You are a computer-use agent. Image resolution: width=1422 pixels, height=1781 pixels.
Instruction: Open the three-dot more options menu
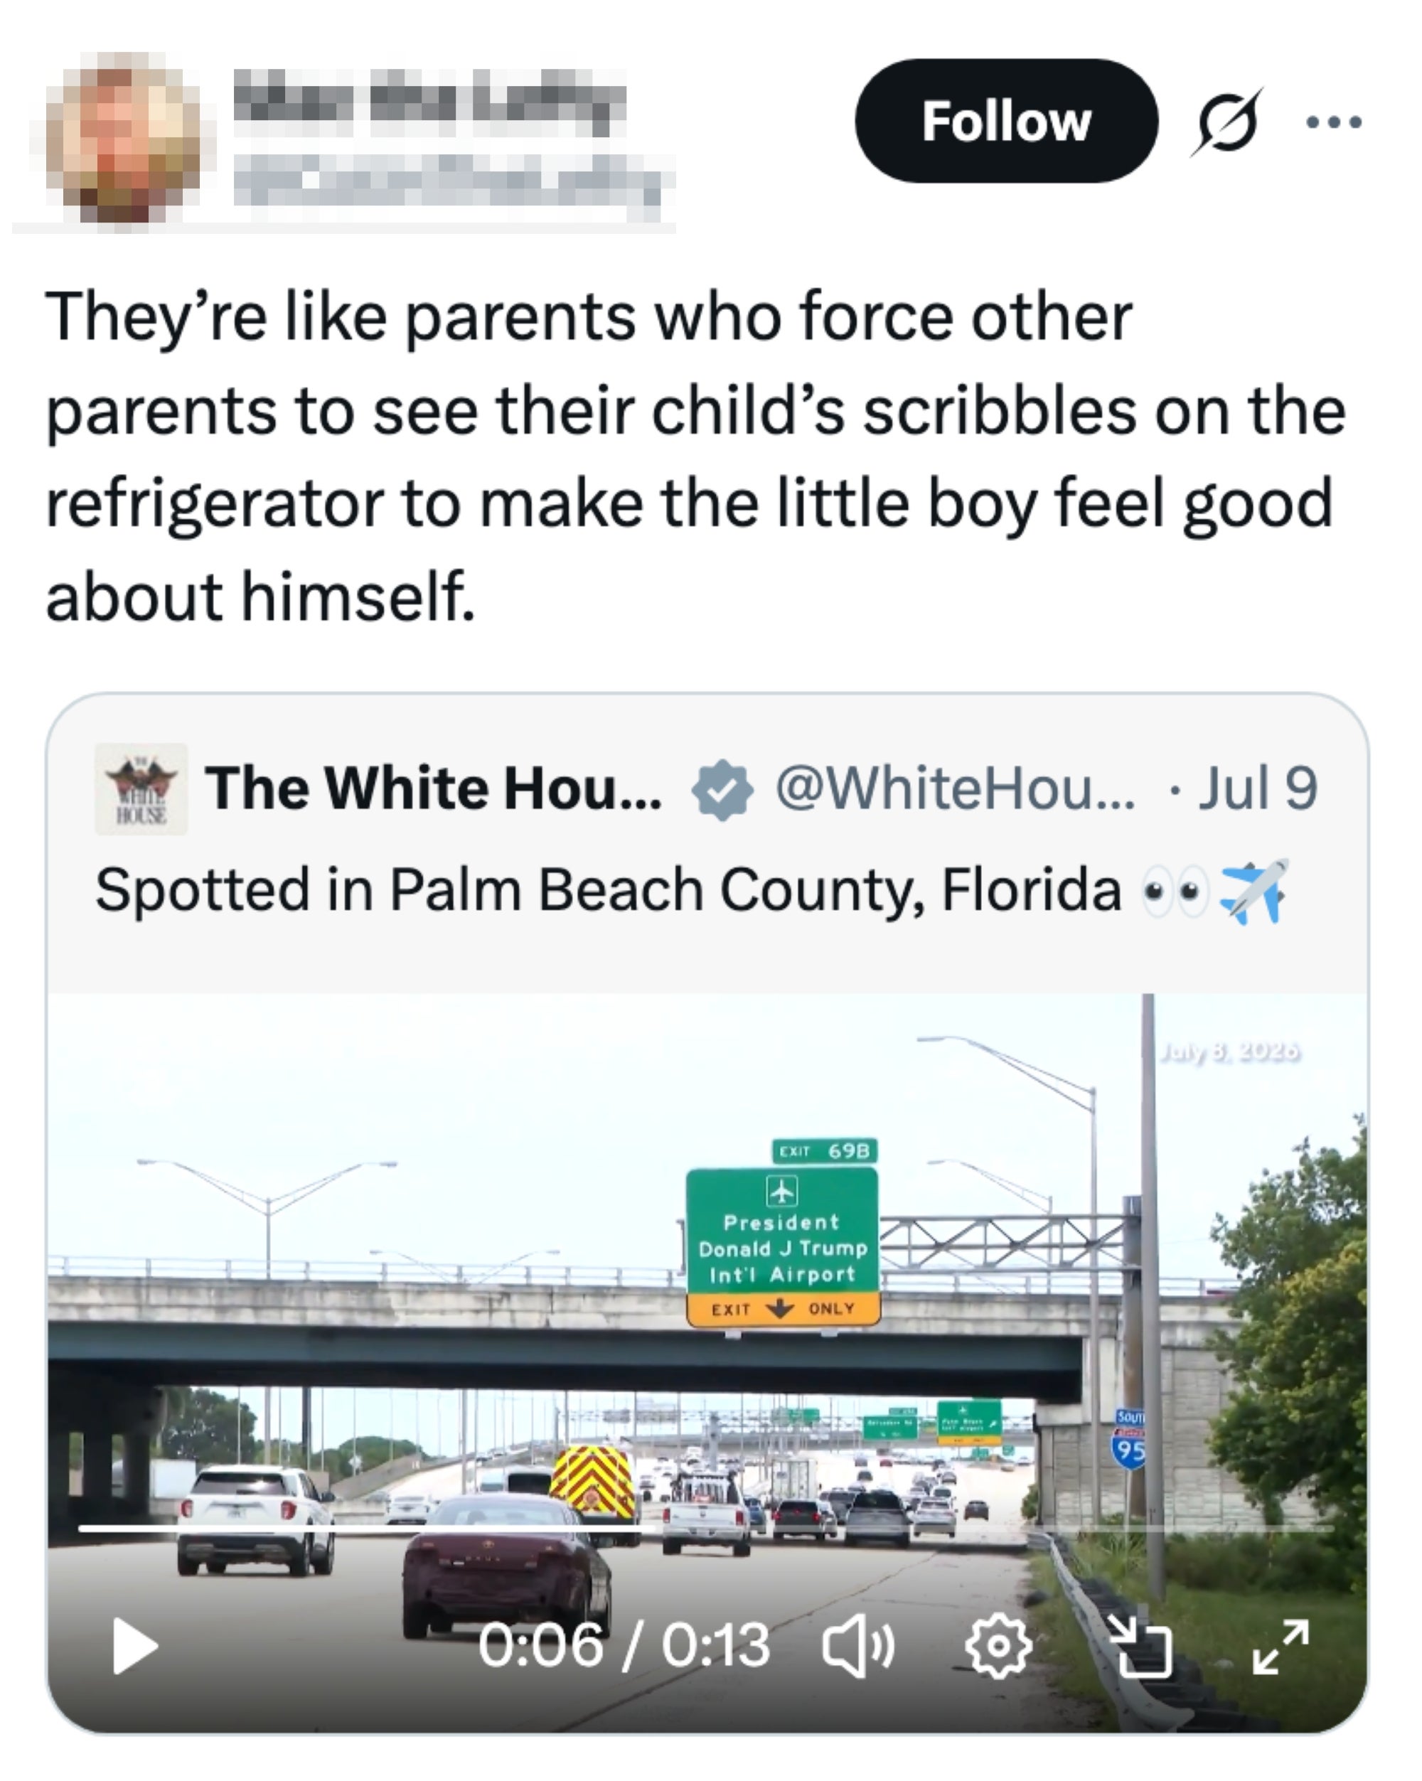(1334, 122)
